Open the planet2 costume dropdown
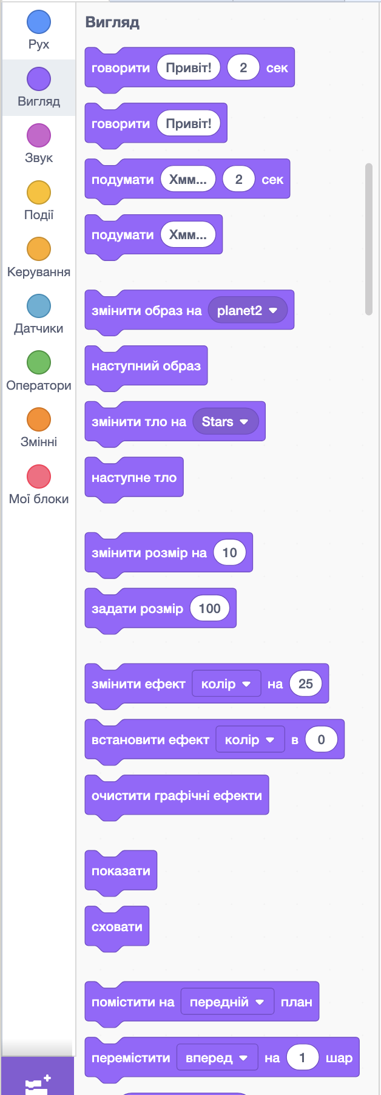381x1095 pixels. [247, 311]
